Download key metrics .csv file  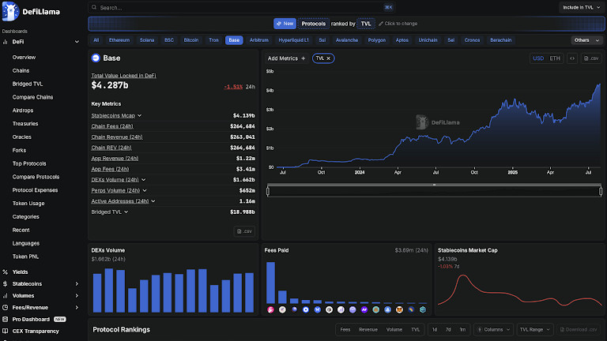point(244,231)
